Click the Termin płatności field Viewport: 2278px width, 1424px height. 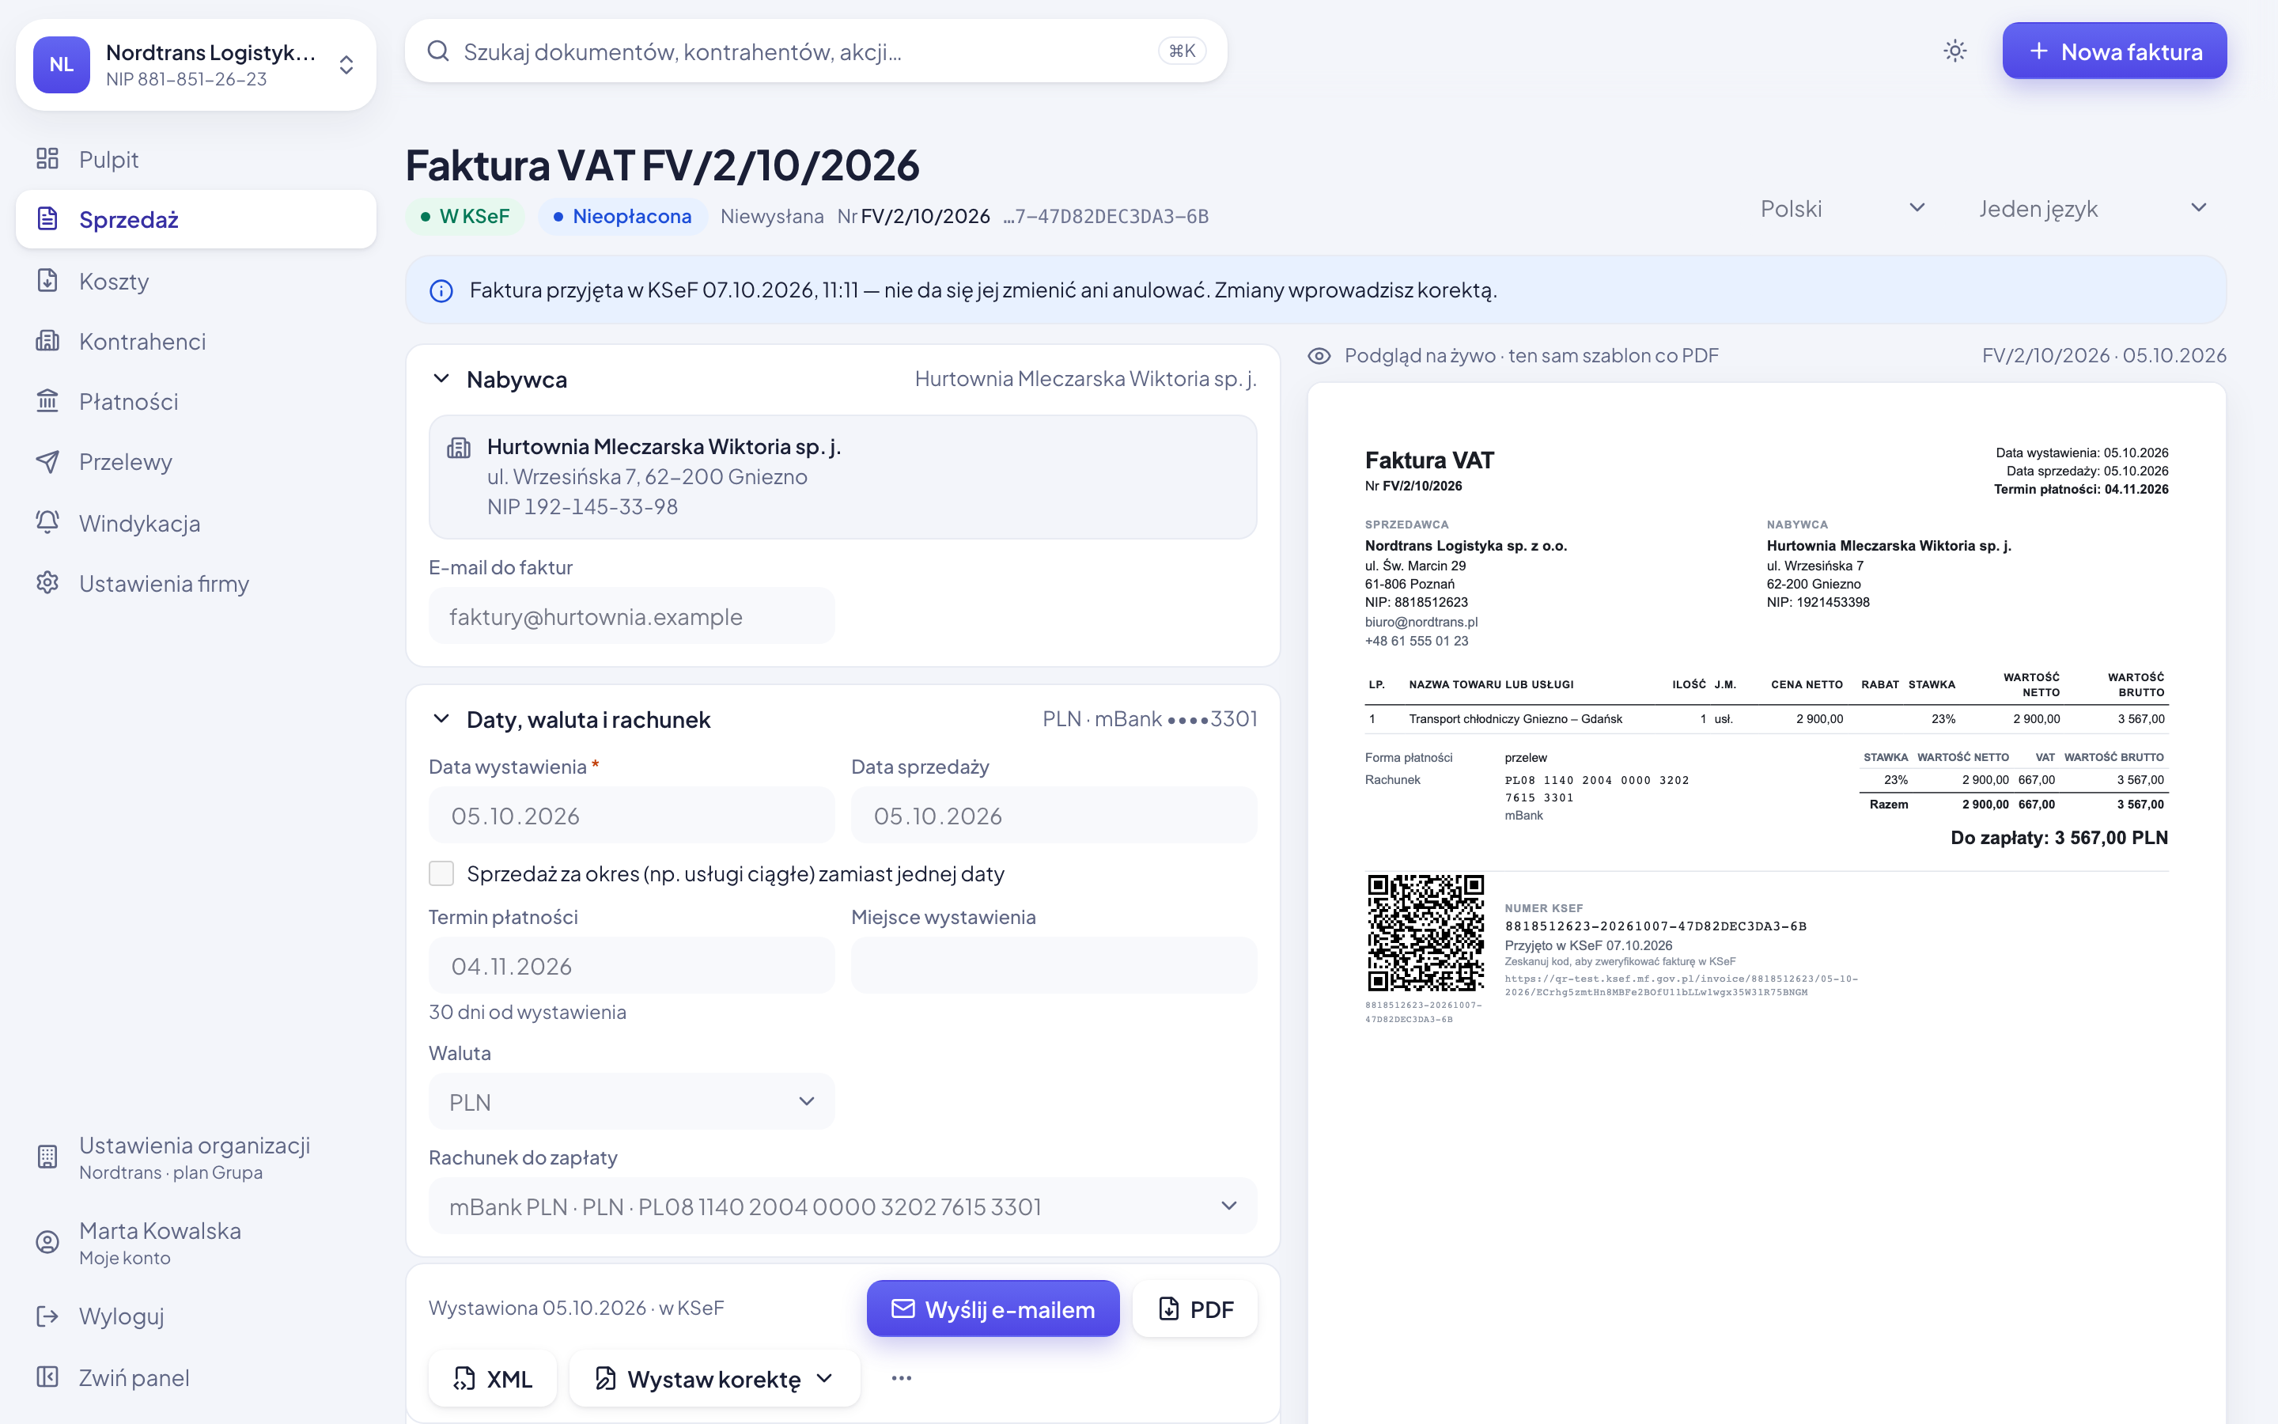tap(632, 966)
